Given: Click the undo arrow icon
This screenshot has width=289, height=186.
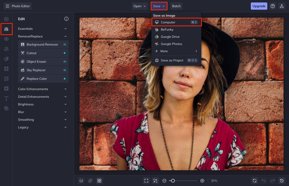Looking at the screenshot, I should pos(264,181).
